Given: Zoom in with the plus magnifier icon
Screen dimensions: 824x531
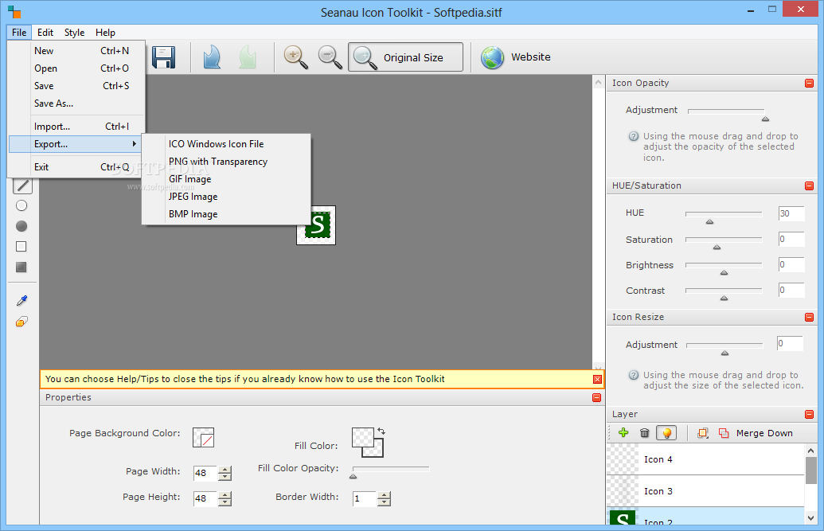Looking at the screenshot, I should pyautogui.click(x=296, y=57).
